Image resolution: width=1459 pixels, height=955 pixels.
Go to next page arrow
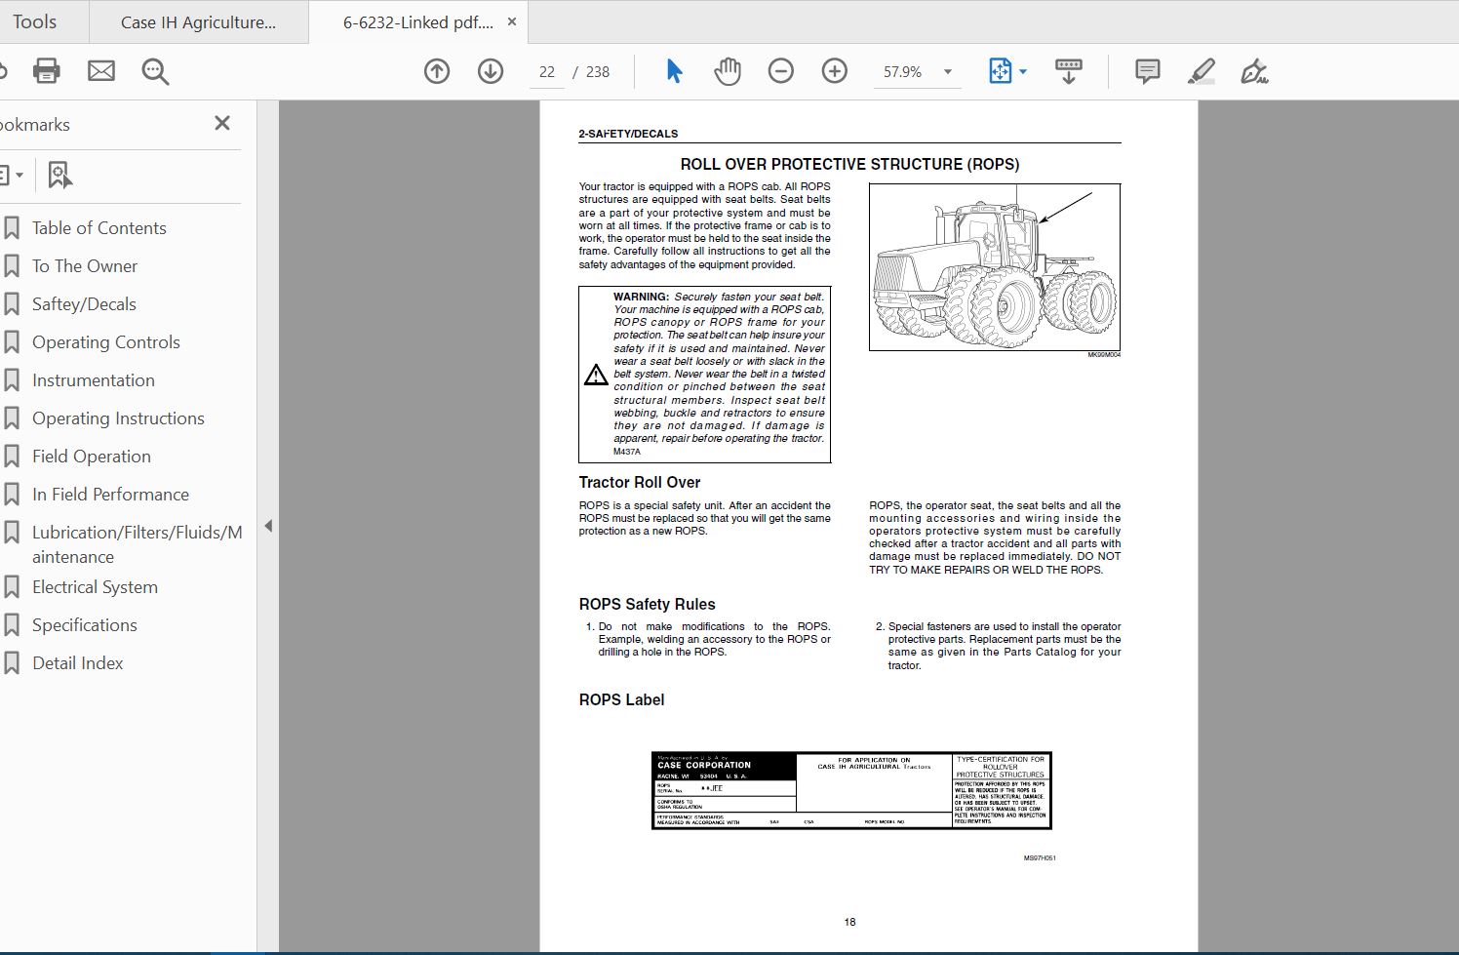(491, 71)
